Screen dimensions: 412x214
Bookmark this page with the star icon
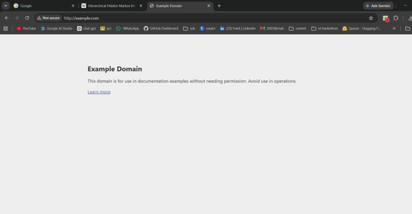point(371,18)
